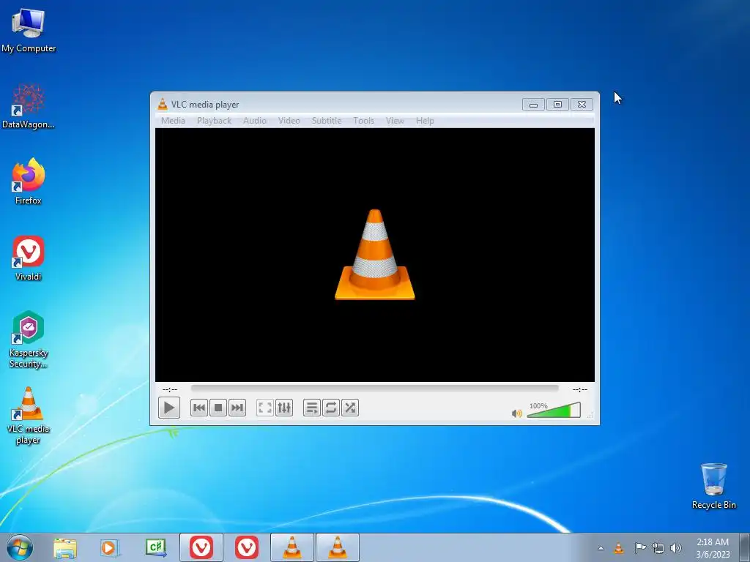Open network status tray icon
Screen dimensions: 750x562
(x=658, y=549)
